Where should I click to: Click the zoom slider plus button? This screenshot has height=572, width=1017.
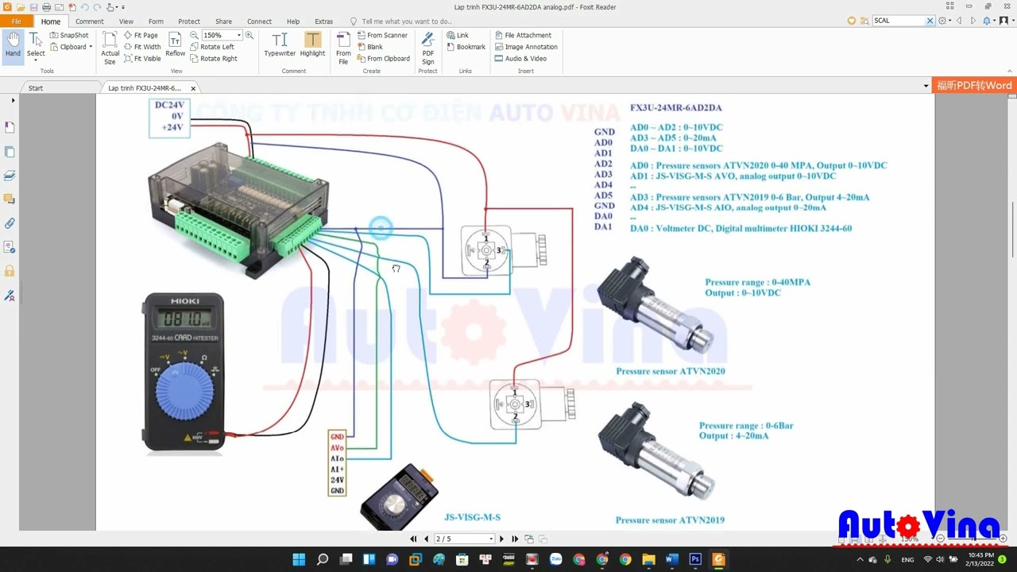1003,539
